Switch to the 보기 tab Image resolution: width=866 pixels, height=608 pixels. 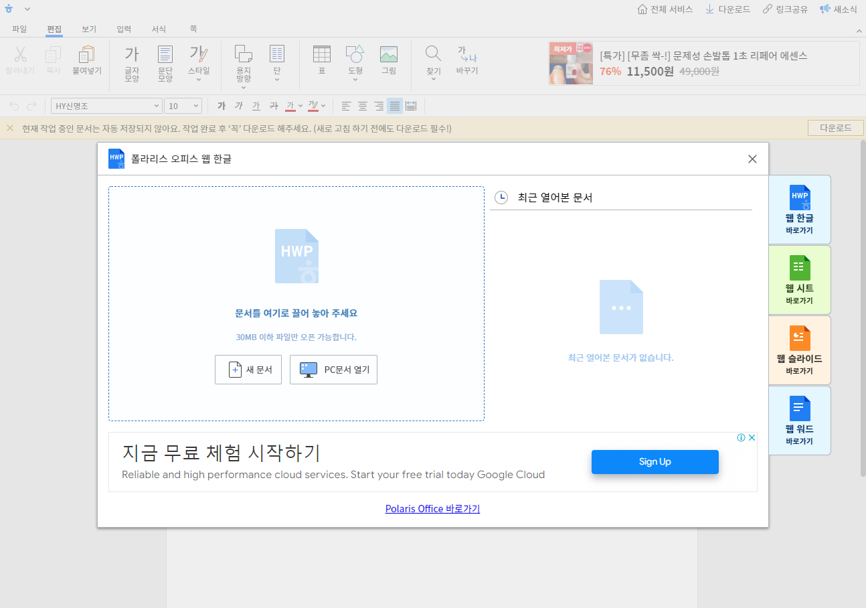[x=89, y=29]
